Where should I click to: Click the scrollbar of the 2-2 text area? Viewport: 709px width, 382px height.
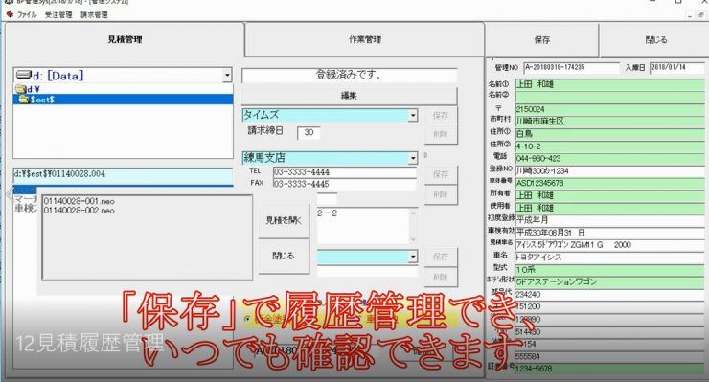413,226
